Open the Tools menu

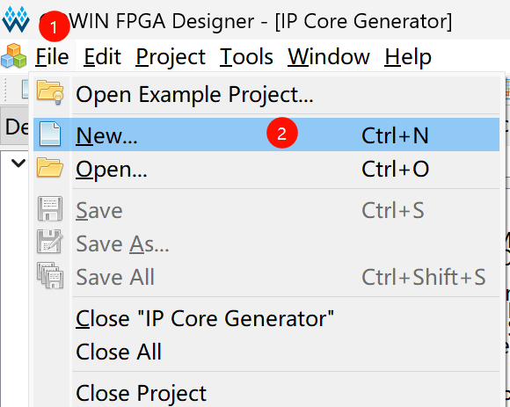(246, 56)
